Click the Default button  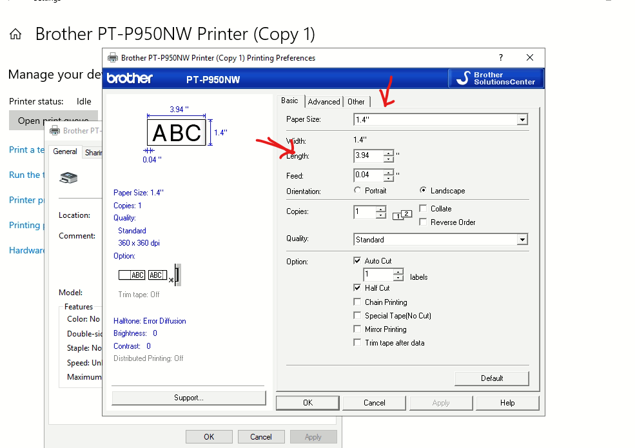click(x=492, y=378)
